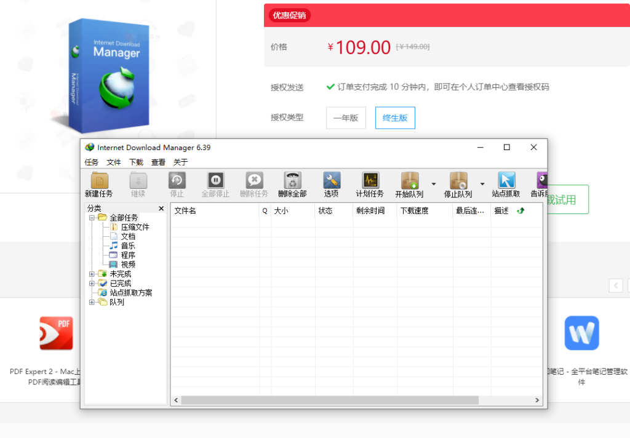Select the PDF Expert 2 app icon
Viewport: 630px width, 438px height.
(56, 333)
